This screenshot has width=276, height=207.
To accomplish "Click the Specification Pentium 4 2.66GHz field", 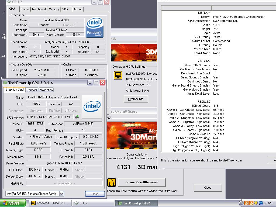I will click(x=67, y=42).
